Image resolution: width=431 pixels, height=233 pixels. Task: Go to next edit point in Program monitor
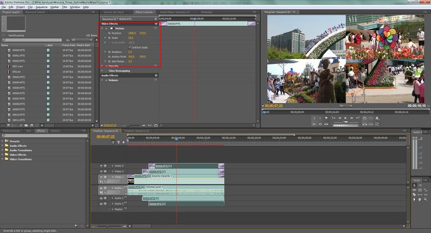(x=358, y=118)
